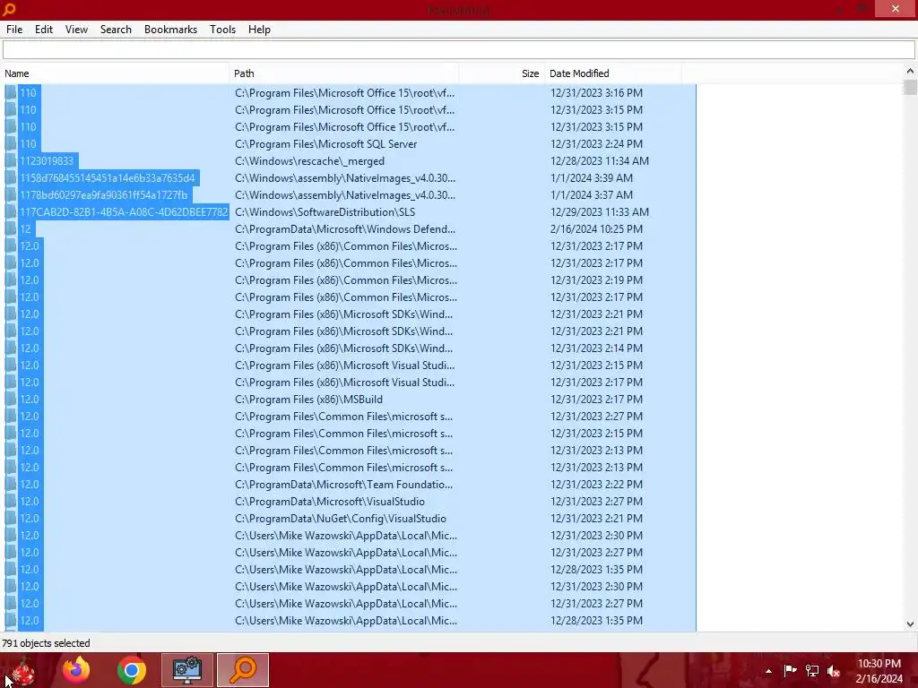Click the '791 objects selected' status text
918x688 pixels.
[47, 643]
